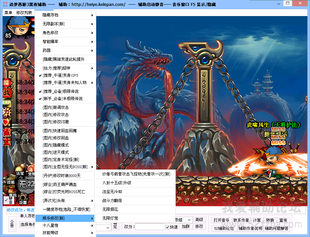Viewport: 310px width, 237px height.
Task: Open the 技能 skills scroll icon
Action: [x=11, y=180]
